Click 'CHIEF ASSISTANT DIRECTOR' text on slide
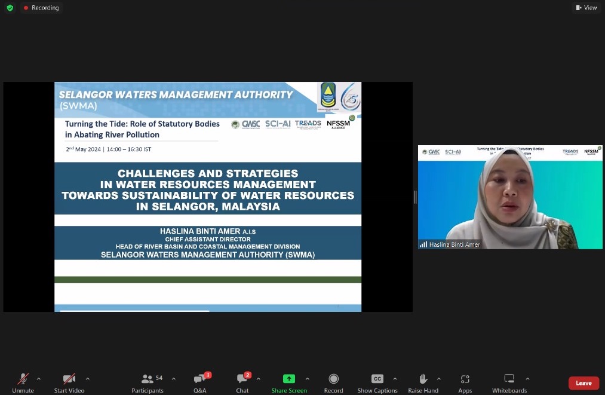 click(x=208, y=240)
